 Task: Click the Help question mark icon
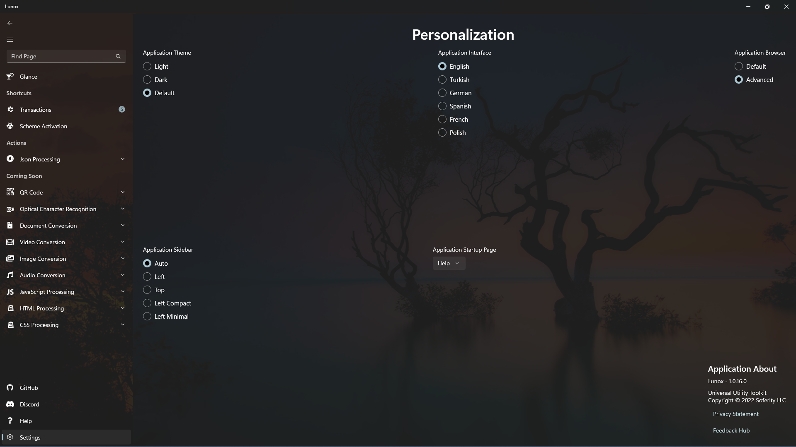pyautogui.click(x=10, y=421)
